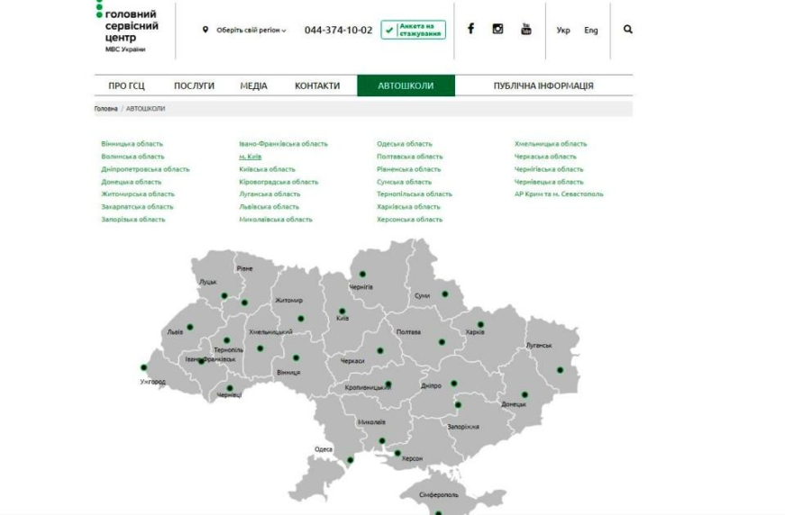Viewport: 785px width, 515px height.
Task: Open the Instagram icon link
Action: click(497, 29)
